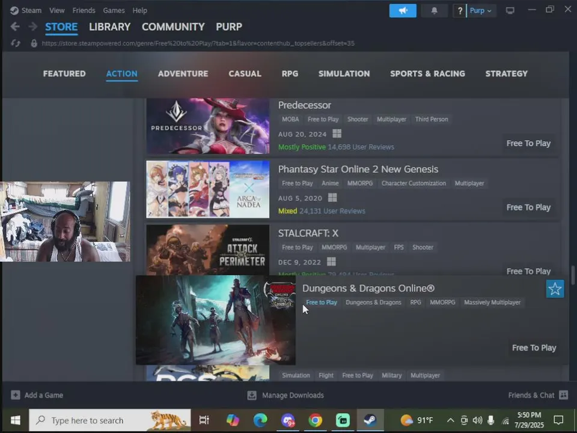Open Task View on the taskbar

[x=204, y=420]
